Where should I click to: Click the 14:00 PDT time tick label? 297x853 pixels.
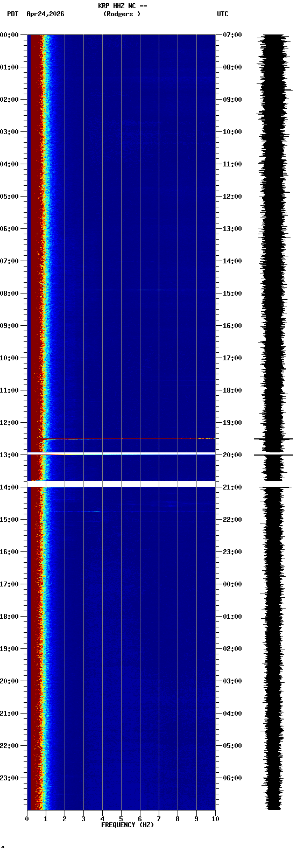pos(9,487)
